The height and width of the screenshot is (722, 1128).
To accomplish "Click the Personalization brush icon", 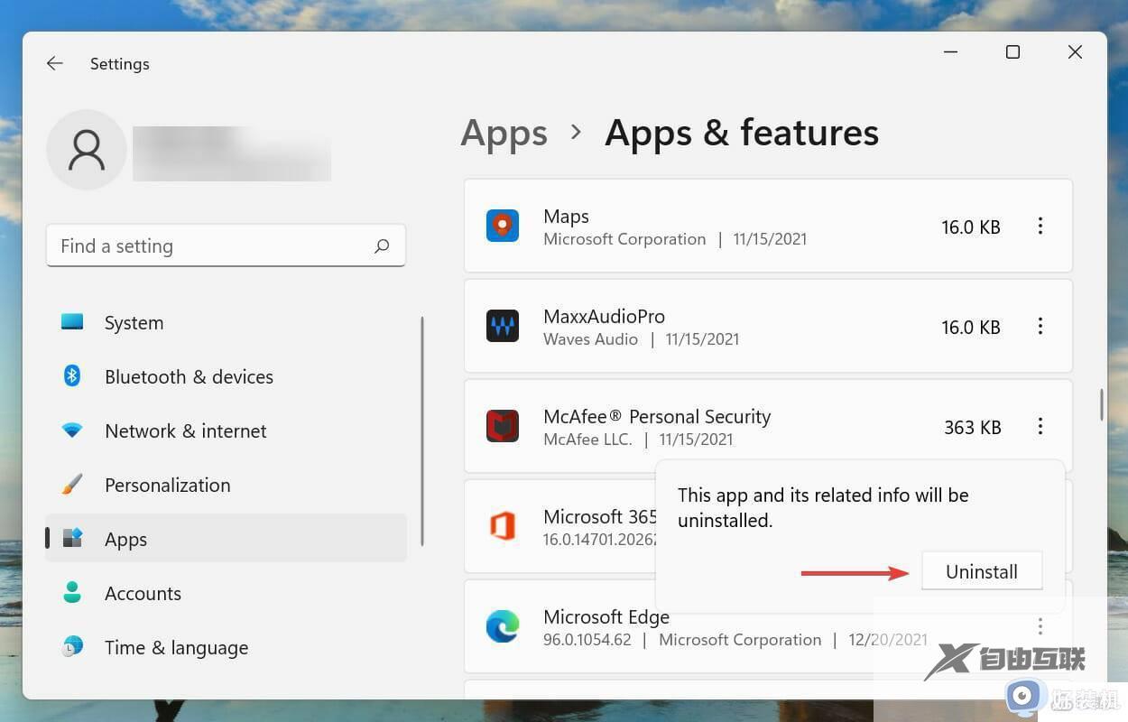I will point(72,485).
